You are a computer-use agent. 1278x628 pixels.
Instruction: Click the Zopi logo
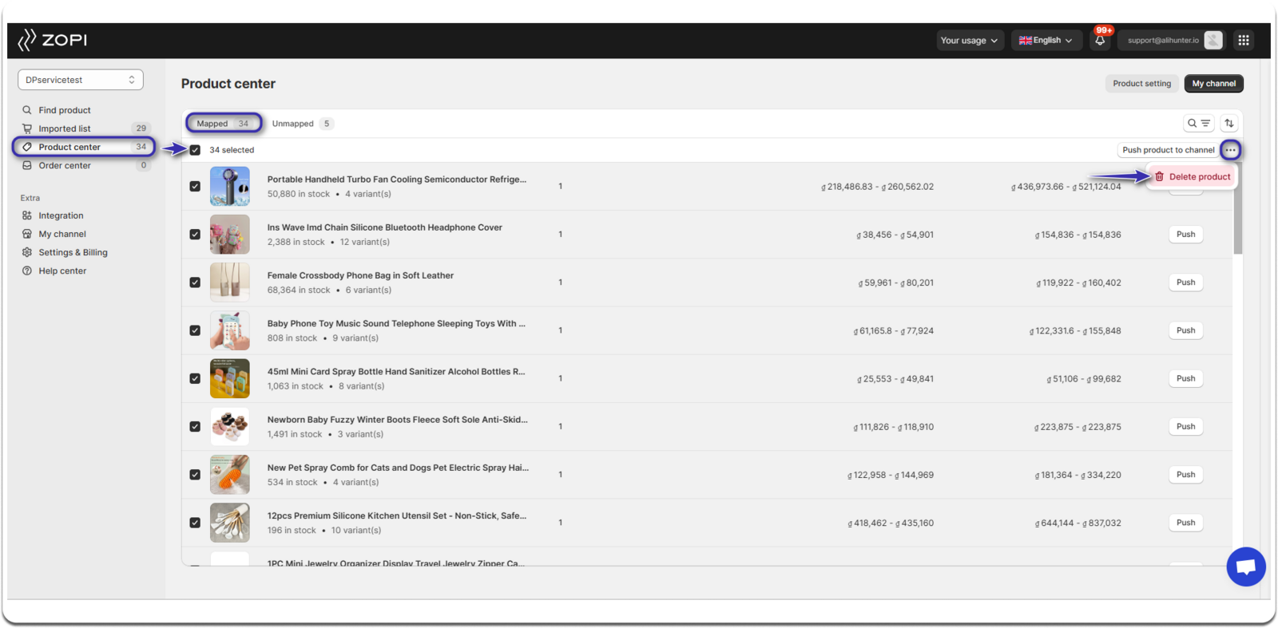point(53,40)
